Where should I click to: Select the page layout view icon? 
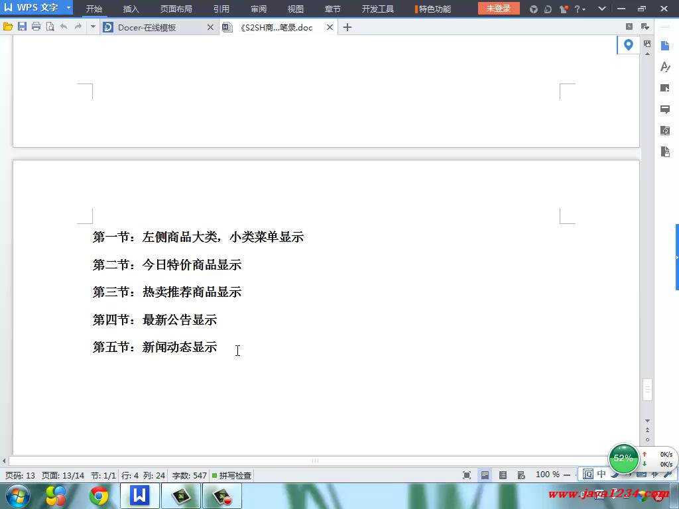pos(485,475)
